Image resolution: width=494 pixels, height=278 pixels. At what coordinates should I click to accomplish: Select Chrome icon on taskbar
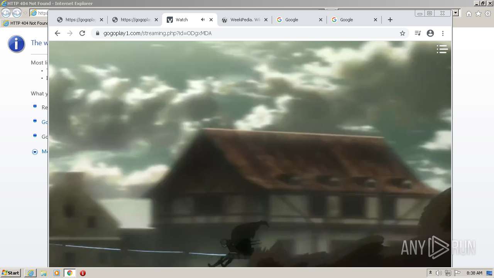(x=70, y=273)
